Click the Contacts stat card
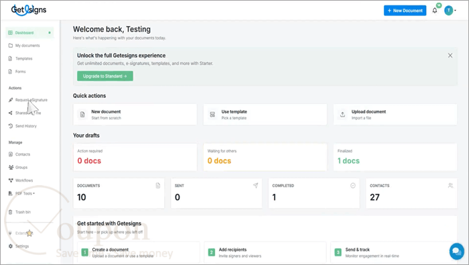This screenshot has width=469, height=265. (411, 193)
